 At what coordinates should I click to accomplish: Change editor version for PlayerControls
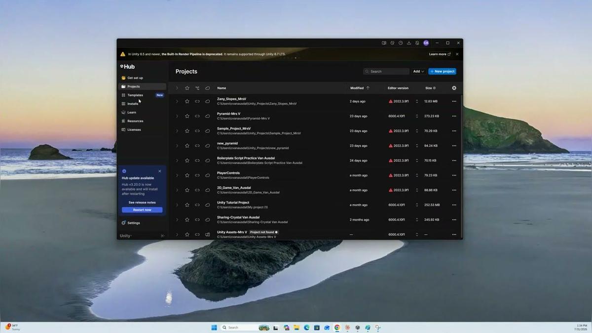417,175
